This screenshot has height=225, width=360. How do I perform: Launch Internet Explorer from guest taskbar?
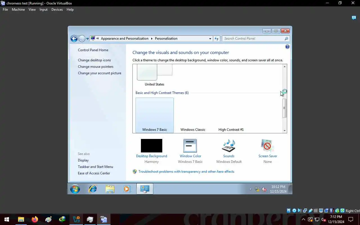click(x=93, y=189)
